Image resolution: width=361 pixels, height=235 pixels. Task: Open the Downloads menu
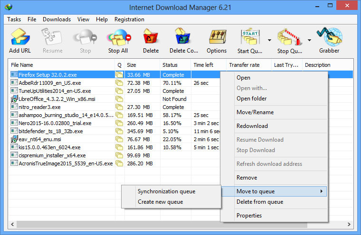[57, 19]
